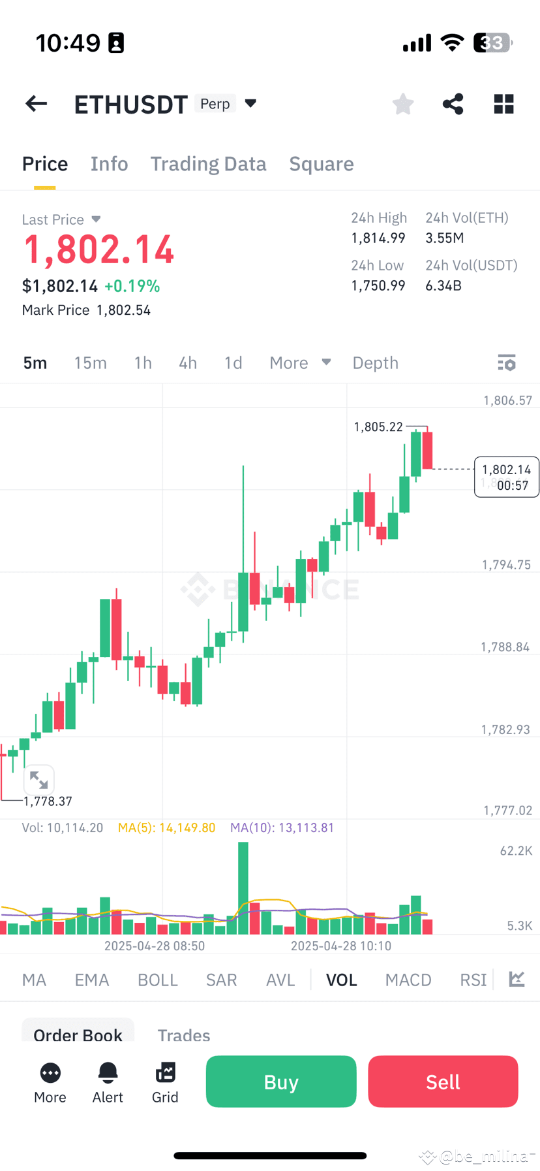Open the Alert bell icon
The width and height of the screenshot is (540, 1171).
pos(108,1083)
